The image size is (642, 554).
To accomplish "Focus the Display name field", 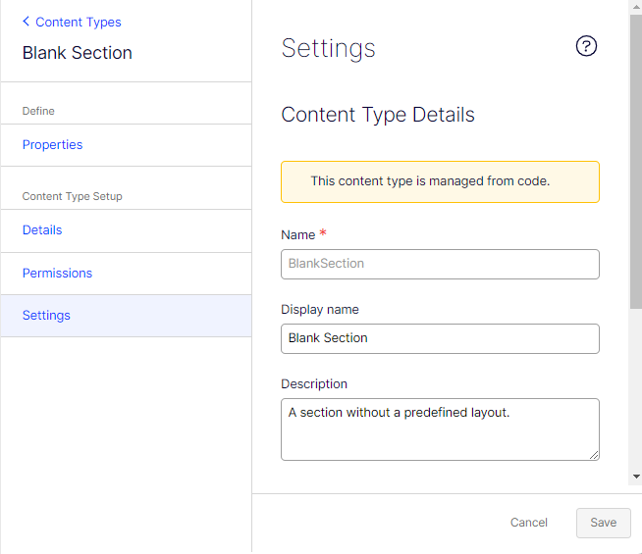I will coord(440,338).
